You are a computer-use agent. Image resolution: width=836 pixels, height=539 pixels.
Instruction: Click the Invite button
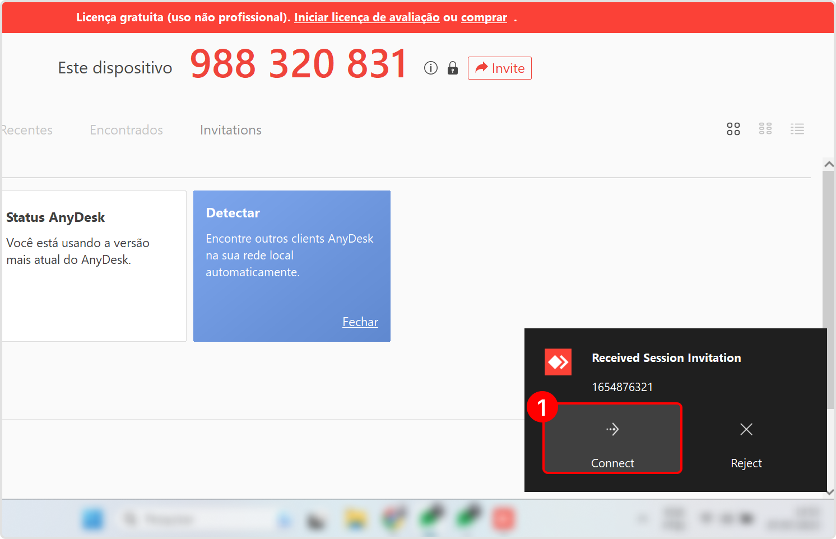pos(499,68)
